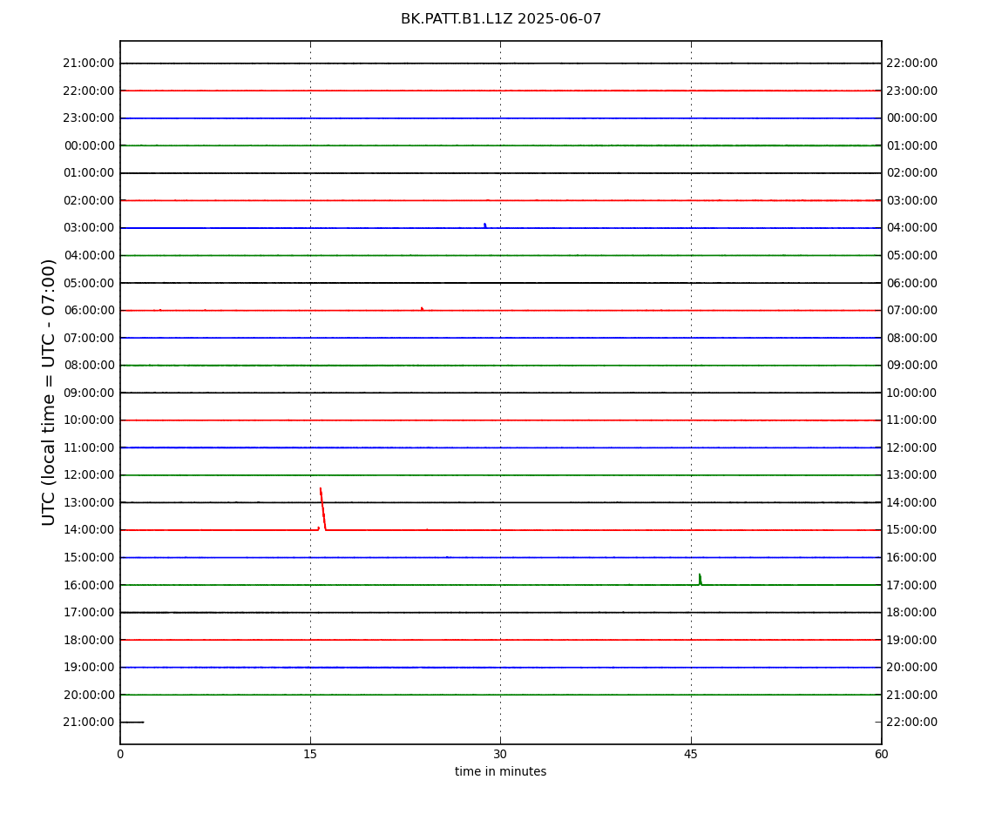Click the x-axis tick label 15

pos(310,754)
